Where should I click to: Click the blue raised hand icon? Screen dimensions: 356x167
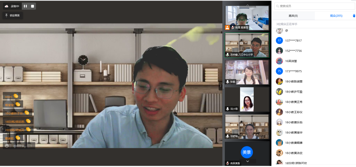coord(354,16)
